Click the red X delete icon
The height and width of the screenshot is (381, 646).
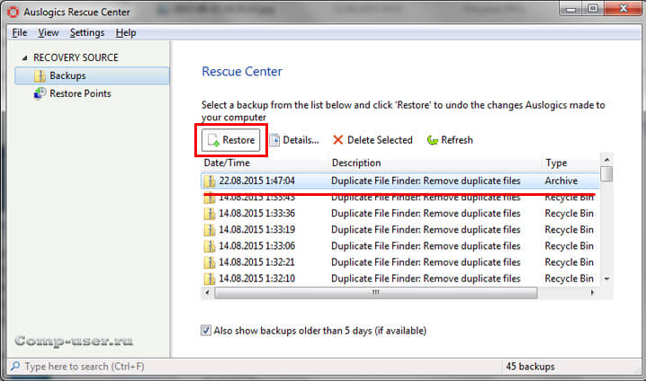pyautogui.click(x=337, y=140)
